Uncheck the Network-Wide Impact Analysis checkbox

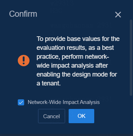[21, 102]
